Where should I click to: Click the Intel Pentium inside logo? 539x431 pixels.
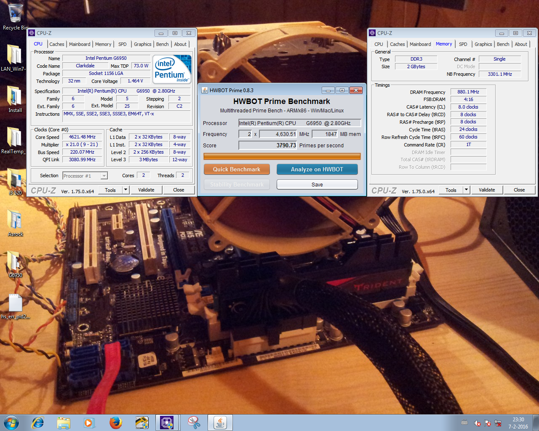172,69
